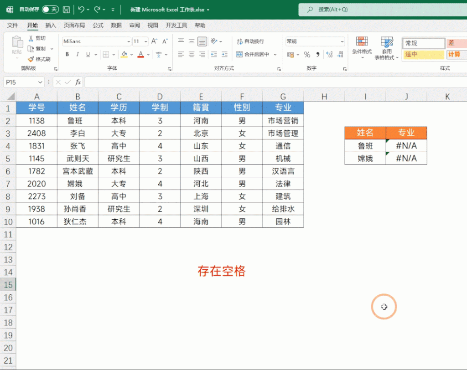Click the accounting number format icon

click(291, 55)
